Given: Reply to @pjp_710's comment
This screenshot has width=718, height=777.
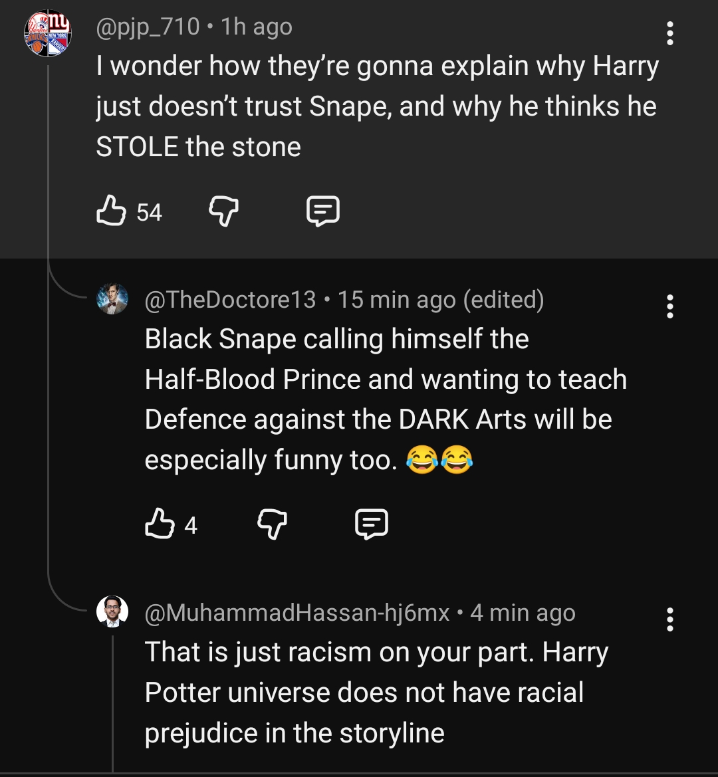Looking at the screenshot, I should click(322, 211).
